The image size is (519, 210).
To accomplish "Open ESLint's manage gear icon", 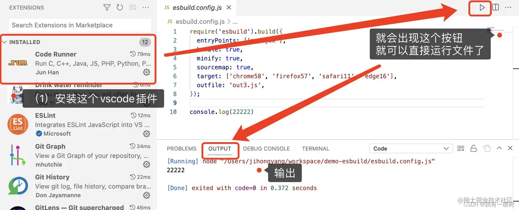I will [147, 134].
